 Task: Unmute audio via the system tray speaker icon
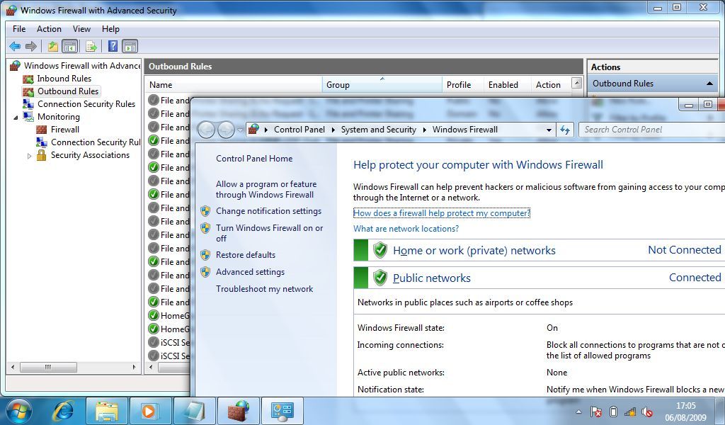point(646,412)
